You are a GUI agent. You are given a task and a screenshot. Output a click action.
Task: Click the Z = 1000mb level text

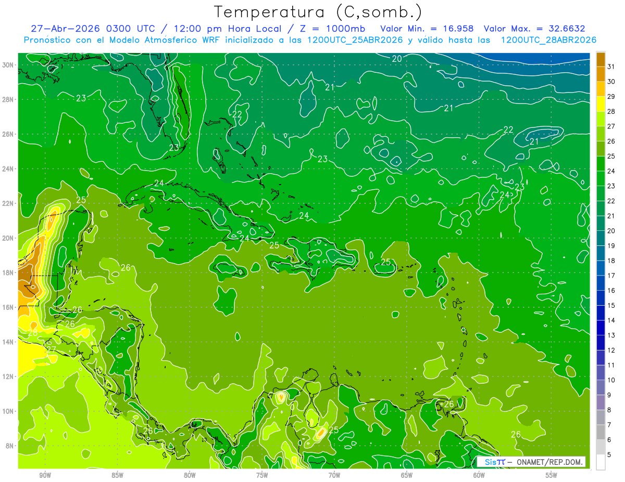tap(337, 29)
